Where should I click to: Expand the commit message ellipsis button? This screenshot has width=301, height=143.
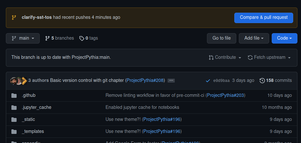(x=171, y=81)
